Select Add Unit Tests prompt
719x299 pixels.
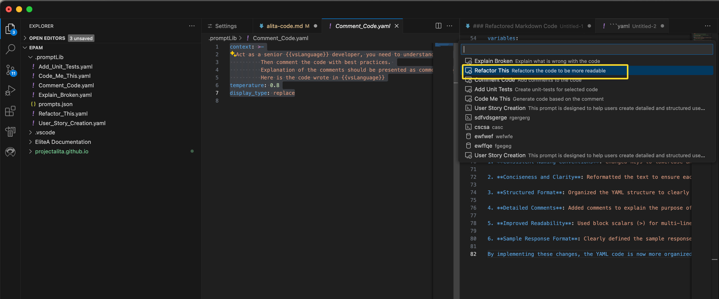tap(587, 89)
